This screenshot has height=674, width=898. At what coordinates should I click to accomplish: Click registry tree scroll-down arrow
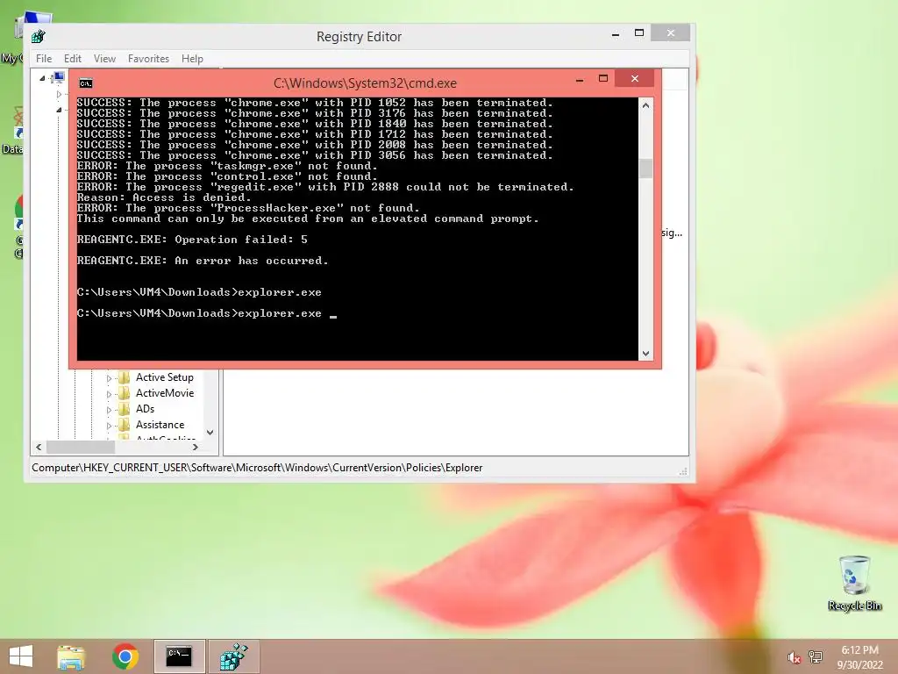210,433
